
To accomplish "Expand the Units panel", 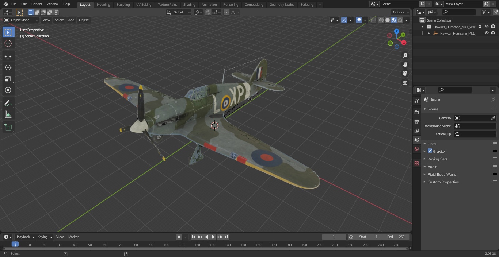I will (x=432, y=144).
